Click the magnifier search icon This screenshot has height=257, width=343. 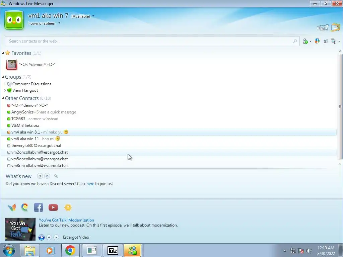[295, 41]
